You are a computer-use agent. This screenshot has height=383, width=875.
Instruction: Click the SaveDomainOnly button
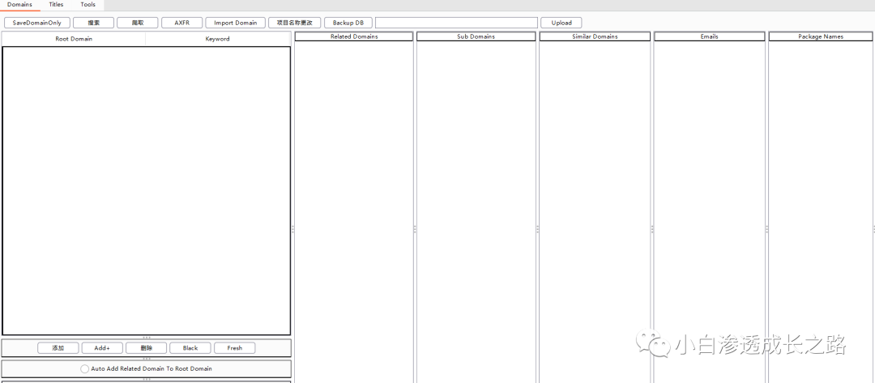[x=36, y=23]
